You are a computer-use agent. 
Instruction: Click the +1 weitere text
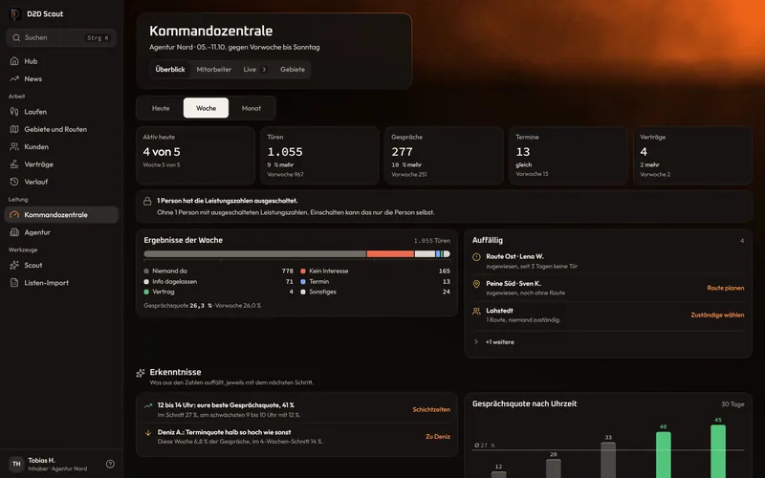coord(499,342)
